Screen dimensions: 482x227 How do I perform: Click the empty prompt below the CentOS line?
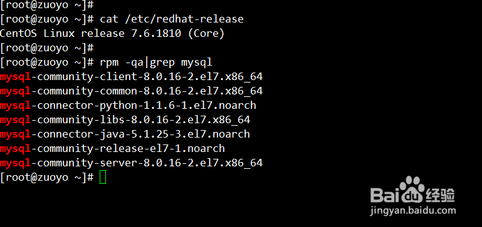point(47,48)
